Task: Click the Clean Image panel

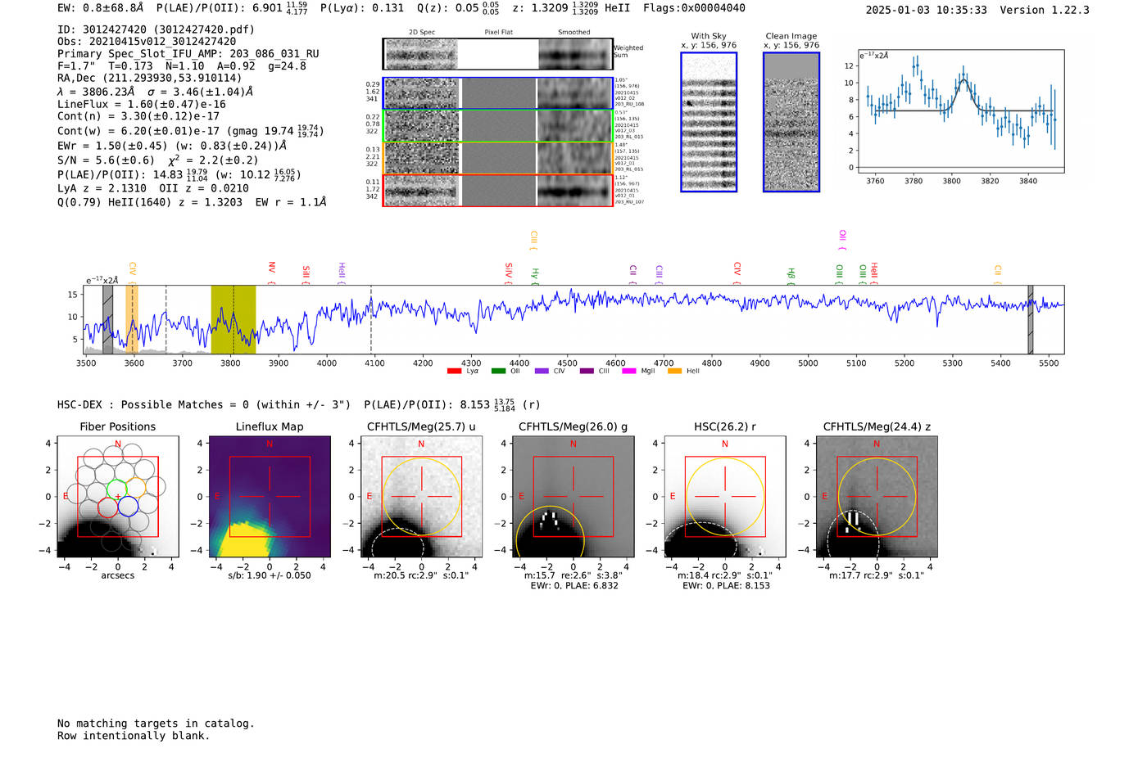Action: [791, 122]
